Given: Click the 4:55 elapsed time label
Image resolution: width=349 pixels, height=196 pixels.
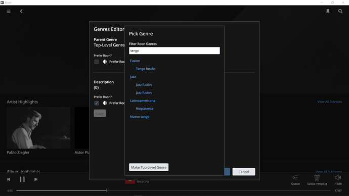Looking at the screenshot, I should tap(10, 190).
